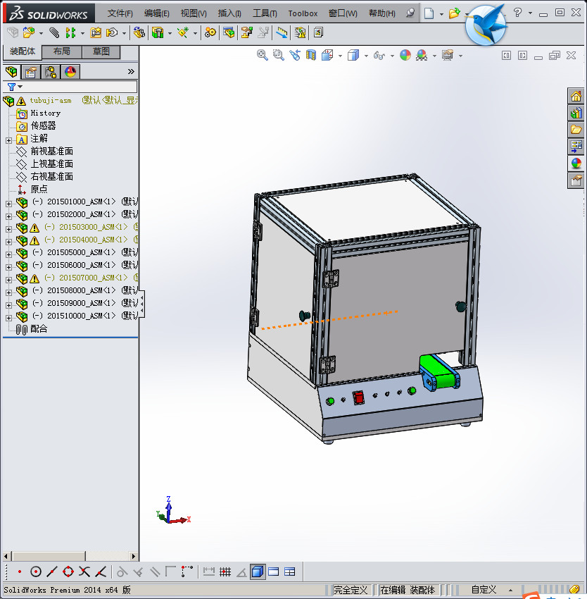587x599 pixels.
Task: Open the 文件(F) menu
Action: 120,13
